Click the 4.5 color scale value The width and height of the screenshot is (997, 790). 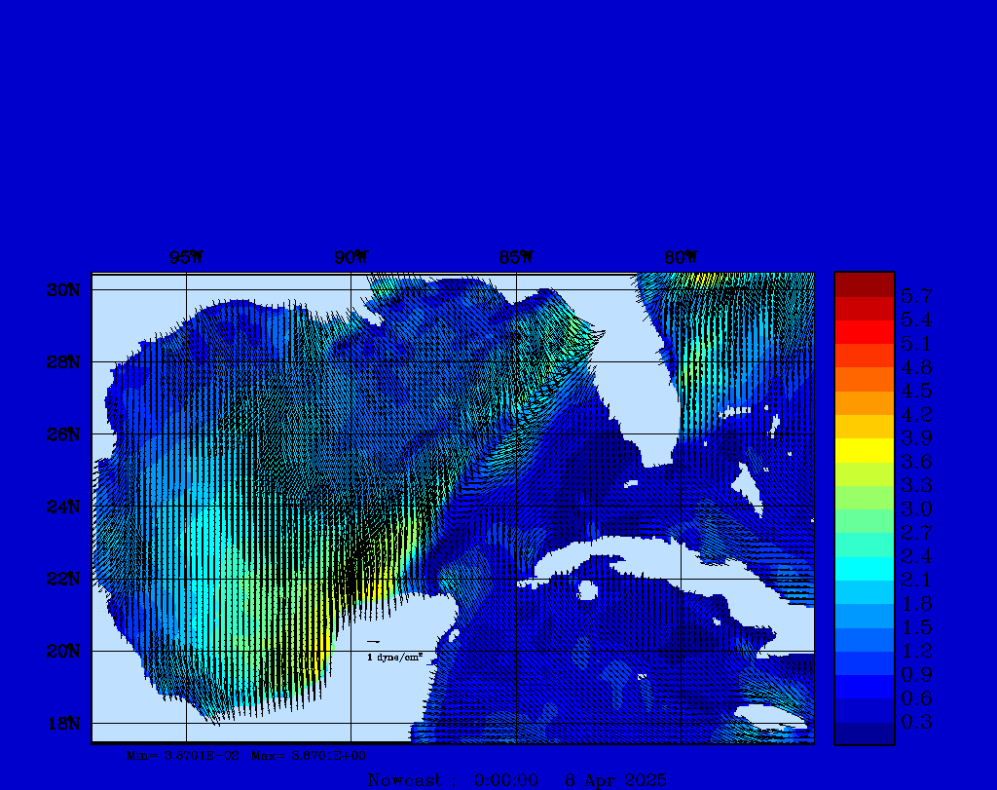tap(916, 391)
